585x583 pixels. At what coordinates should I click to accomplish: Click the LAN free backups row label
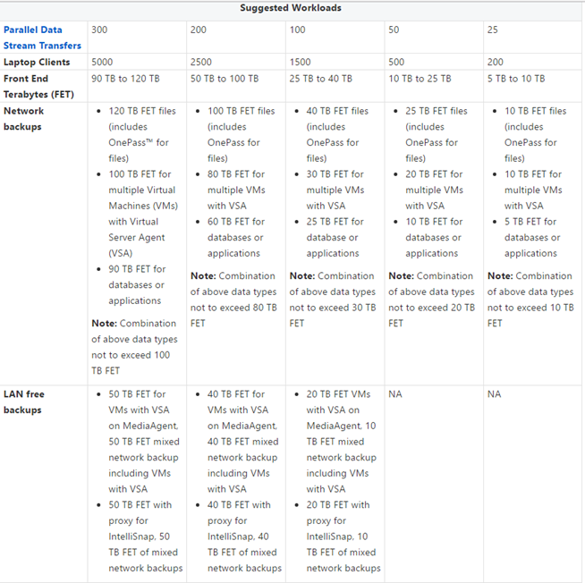tap(24, 402)
